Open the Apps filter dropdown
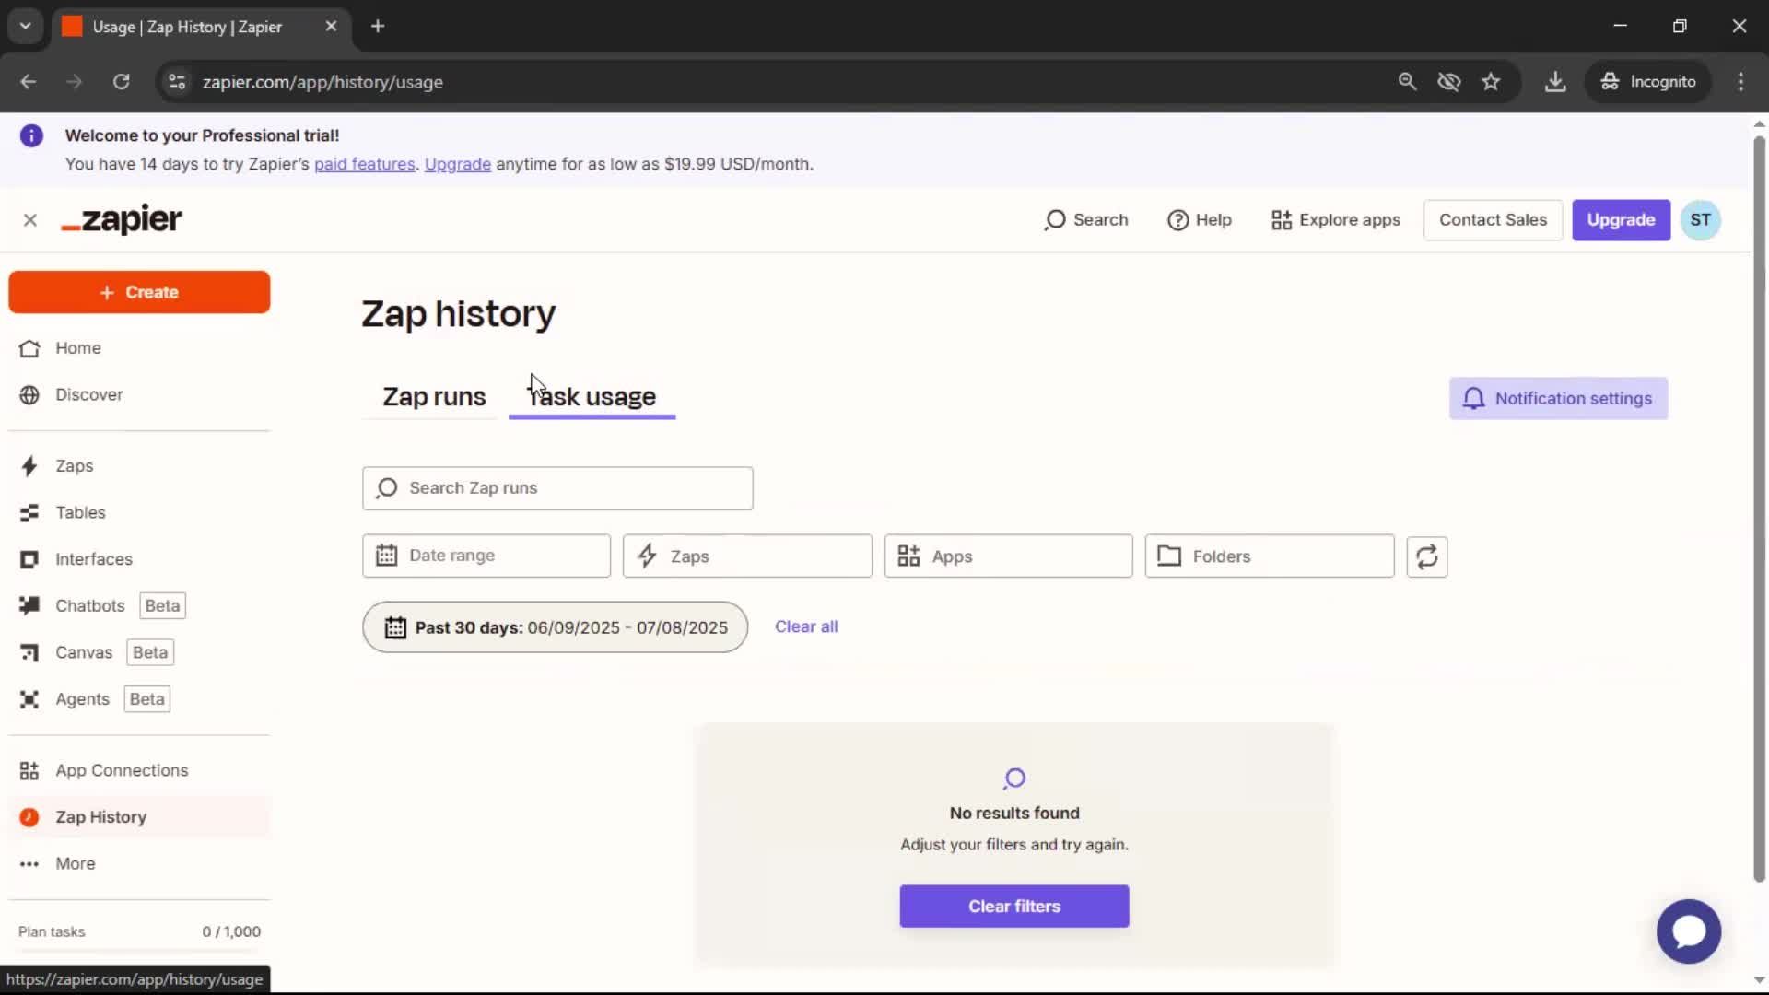 1008,556
